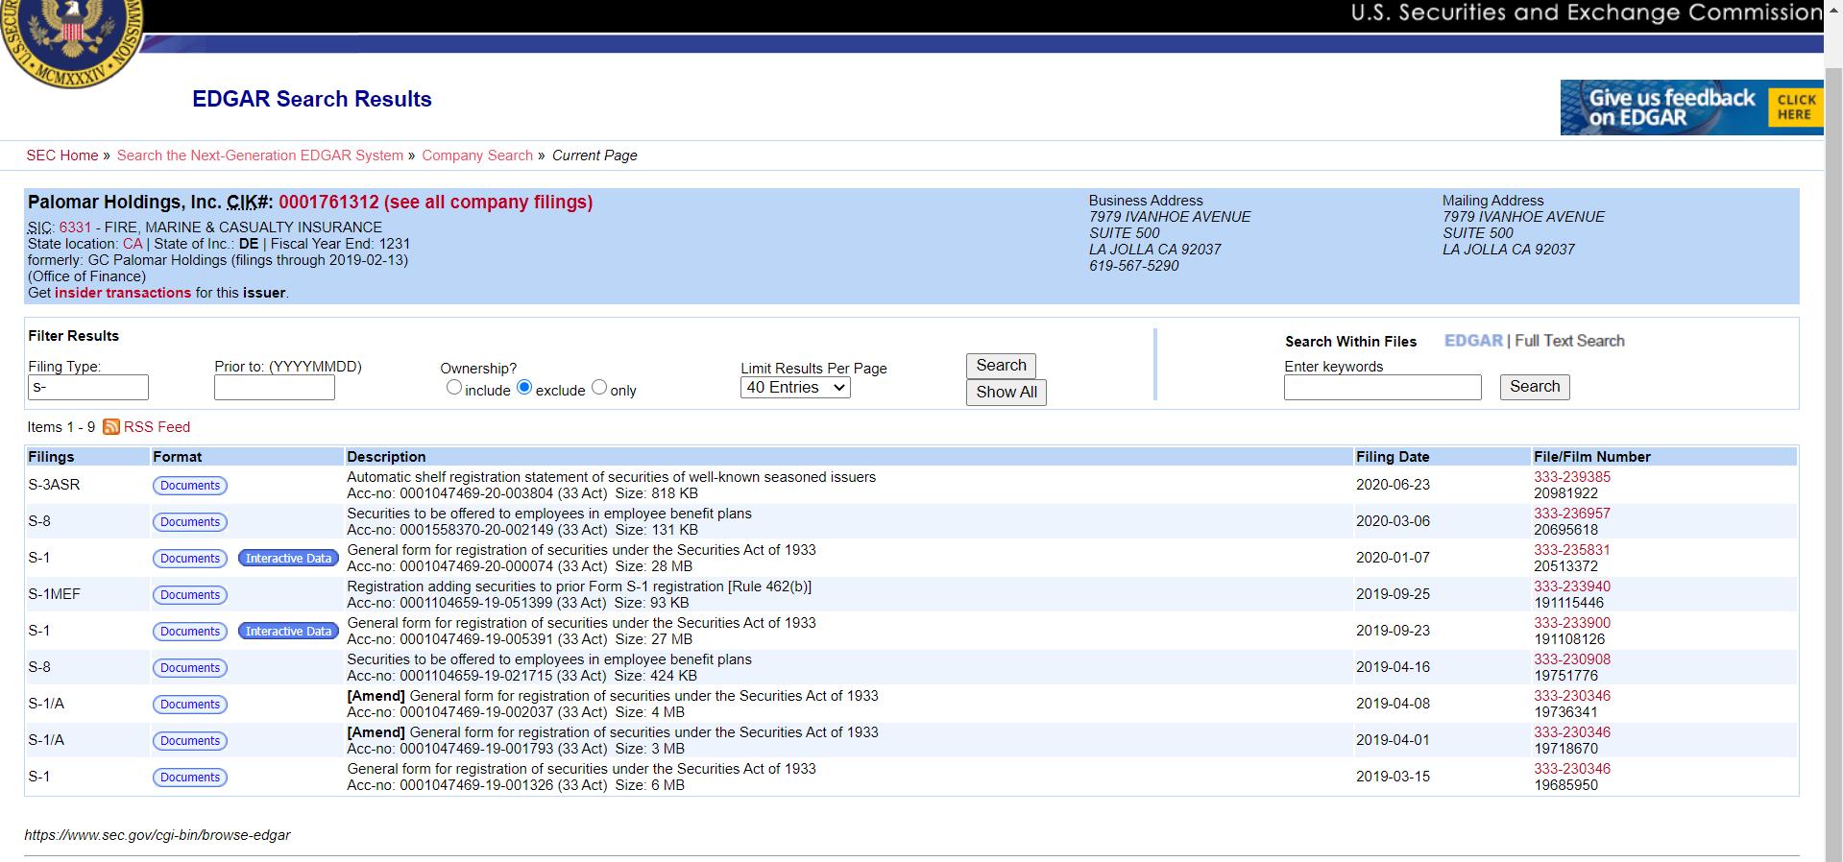Screen dimensions: 1843x862
Task: Open file number 333-230346 for 2019-04-01 filing
Action: tap(1572, 732)
